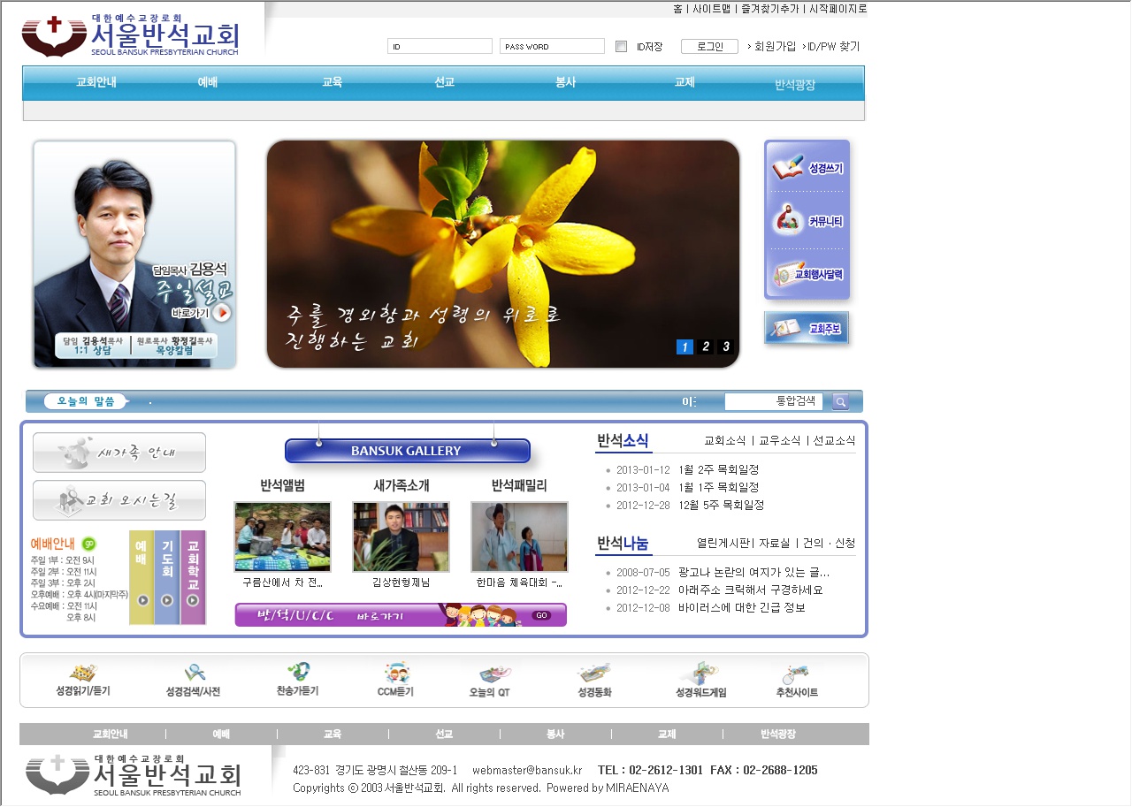Open the 성경읽기/듣기 icon
This screenshot has height=807, width=1132.
coord(82,679)
